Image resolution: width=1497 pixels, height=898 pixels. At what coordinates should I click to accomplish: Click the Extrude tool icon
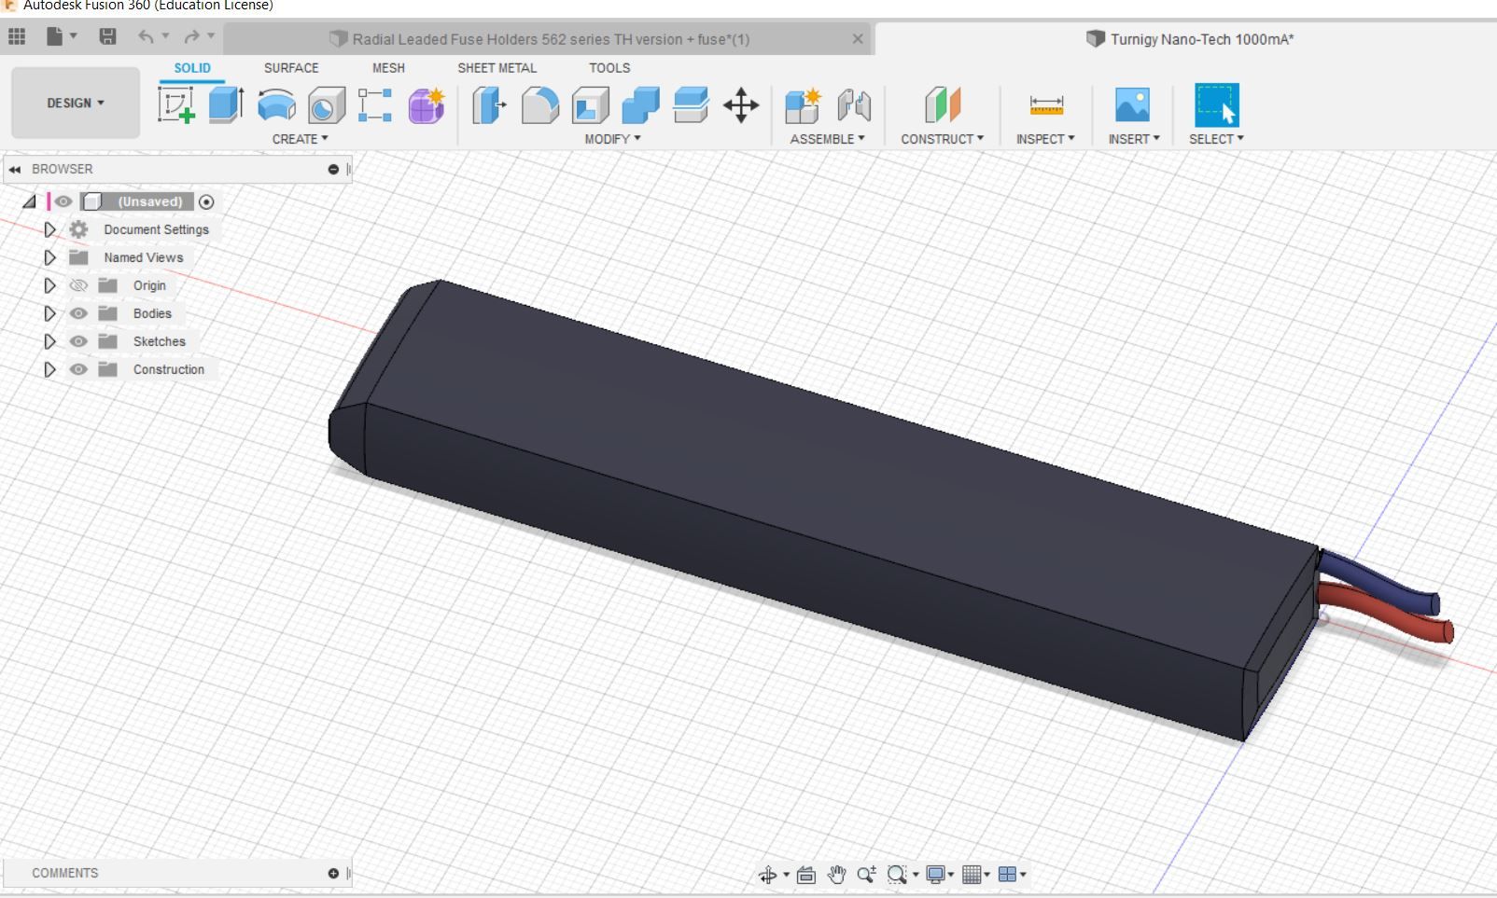[226, 105]
